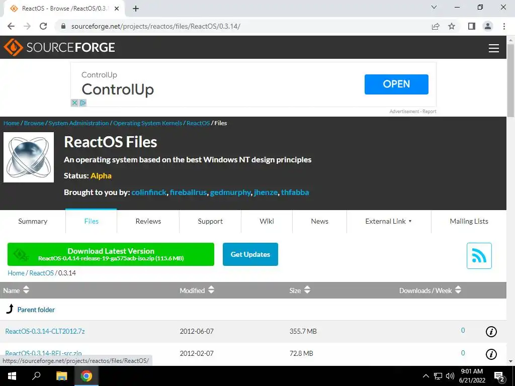
Task: Open tab search chevron in title bar
Action: [x=434, y=7]
